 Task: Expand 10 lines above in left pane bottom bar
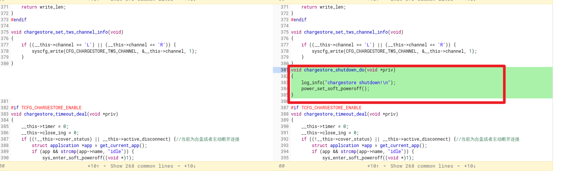pos(94,166)
